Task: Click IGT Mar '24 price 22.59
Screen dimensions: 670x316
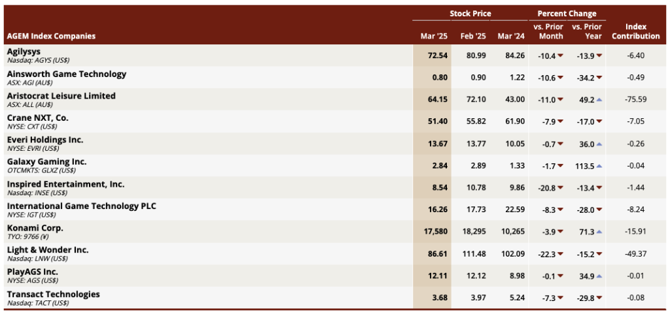Action: 514,210
